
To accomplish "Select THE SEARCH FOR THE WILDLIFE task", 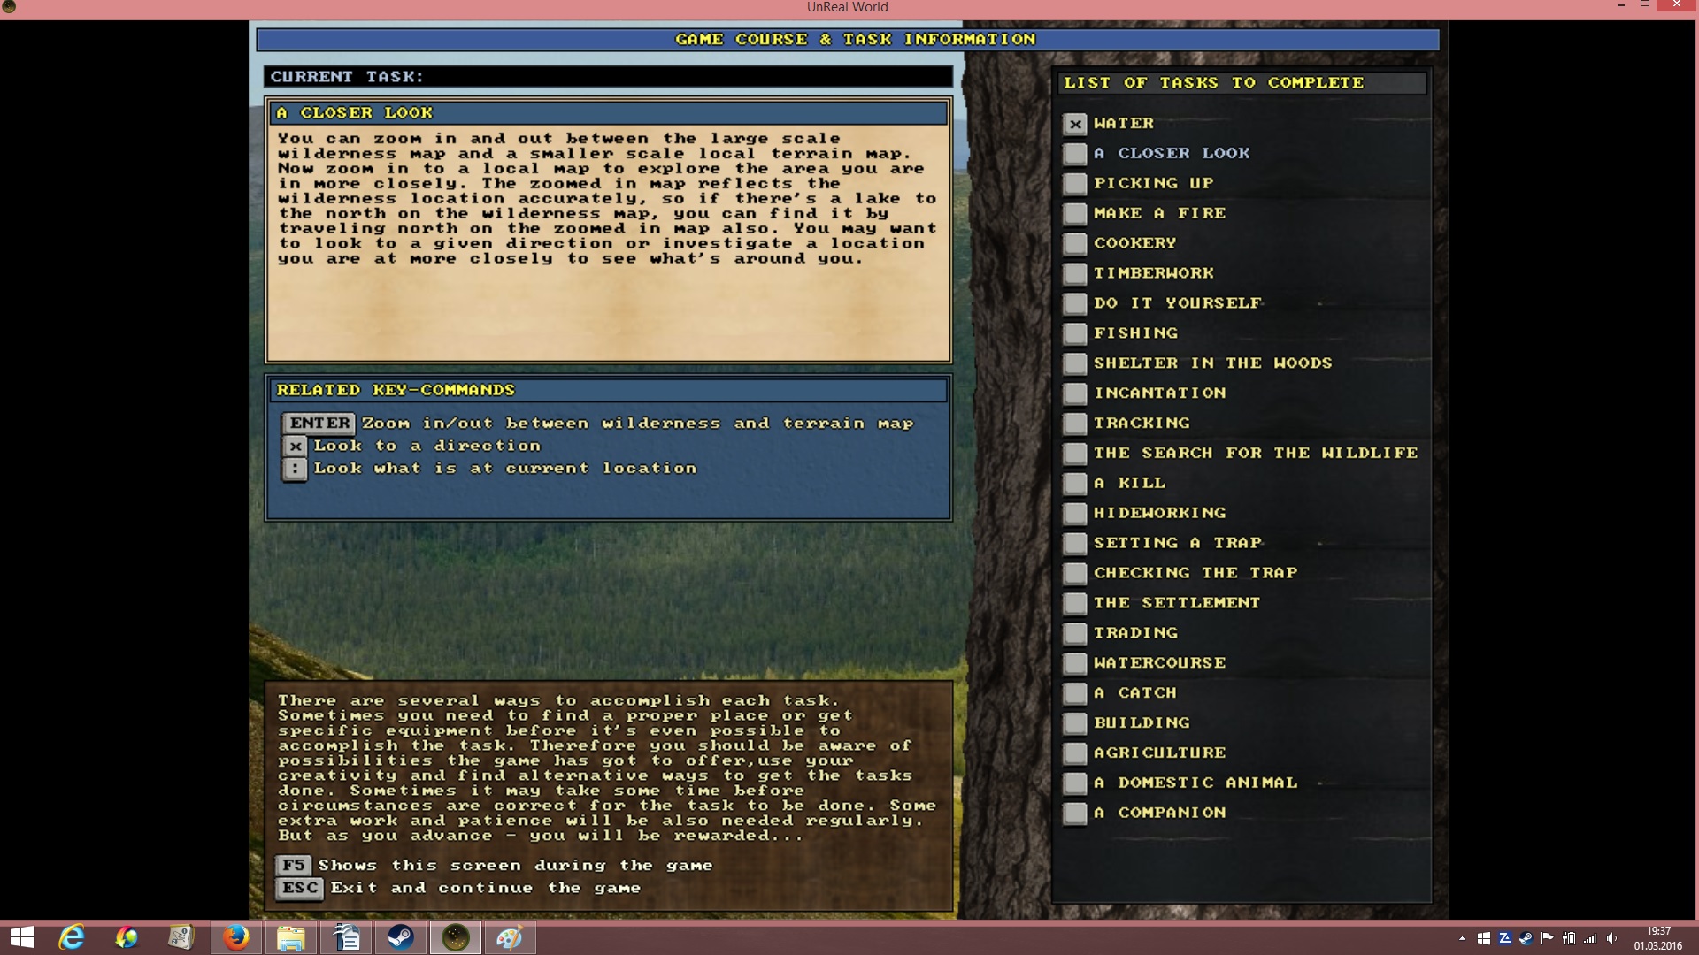I will click(x=1256, y=453).
